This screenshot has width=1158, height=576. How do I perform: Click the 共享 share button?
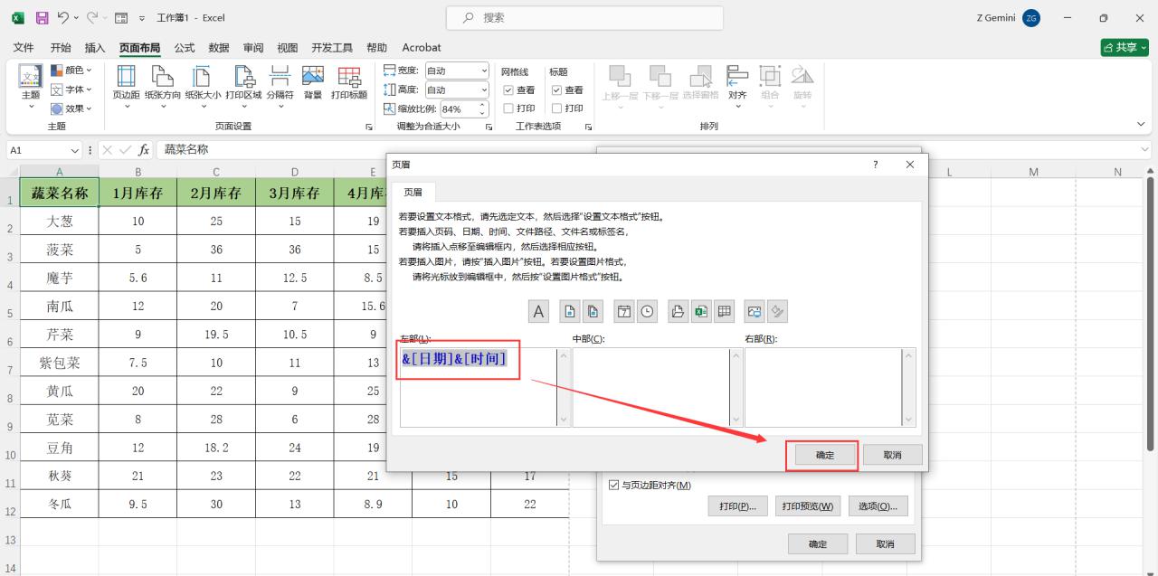pos(1125,48)
